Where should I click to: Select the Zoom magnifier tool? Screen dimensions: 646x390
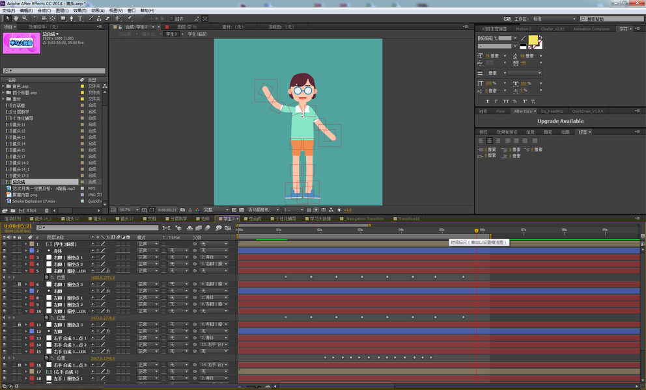[x=25, y=19]
